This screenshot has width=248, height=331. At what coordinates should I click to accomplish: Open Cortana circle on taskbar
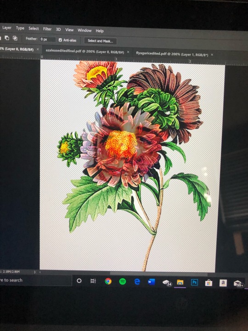(x=79, y=280)
